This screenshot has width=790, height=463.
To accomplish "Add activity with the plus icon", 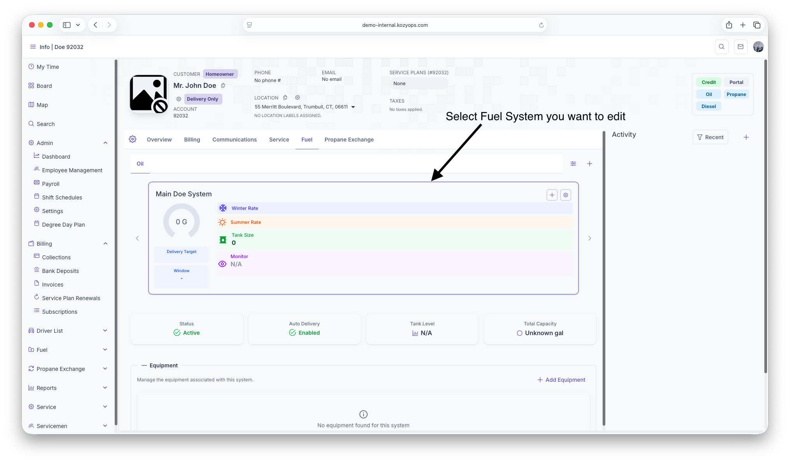I will (x=746, y=137).
